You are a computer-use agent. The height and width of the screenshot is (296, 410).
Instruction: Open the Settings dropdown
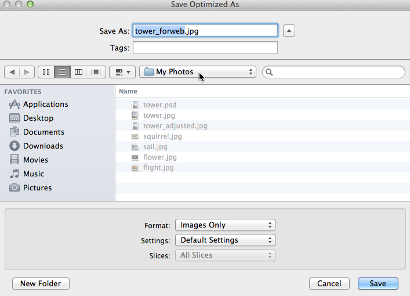(226, 240)
